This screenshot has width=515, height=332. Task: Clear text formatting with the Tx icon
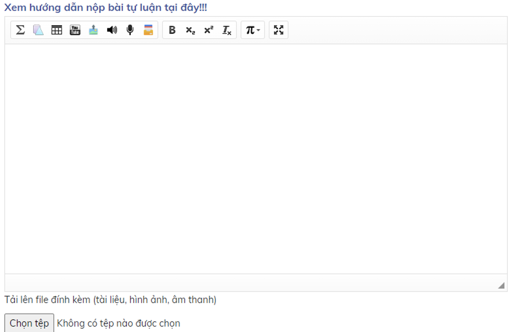pyautogui.click(x=227, y=30)
